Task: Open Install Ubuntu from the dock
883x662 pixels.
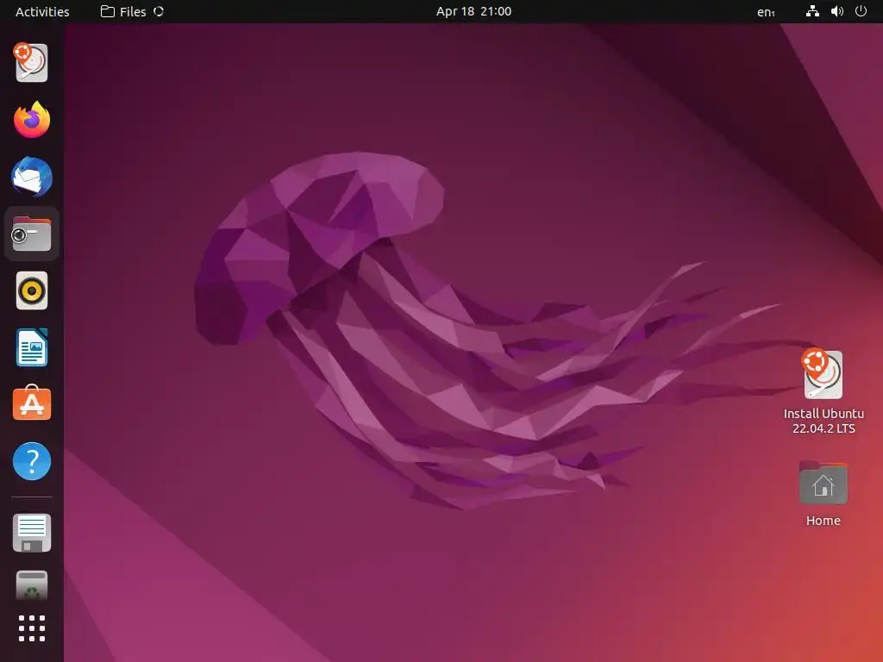Action: tap(32, 62)
